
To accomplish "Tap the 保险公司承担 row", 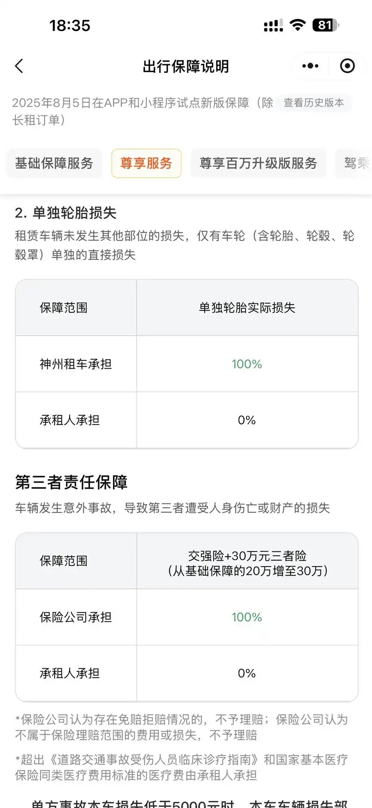I will [x=75, y=617].
